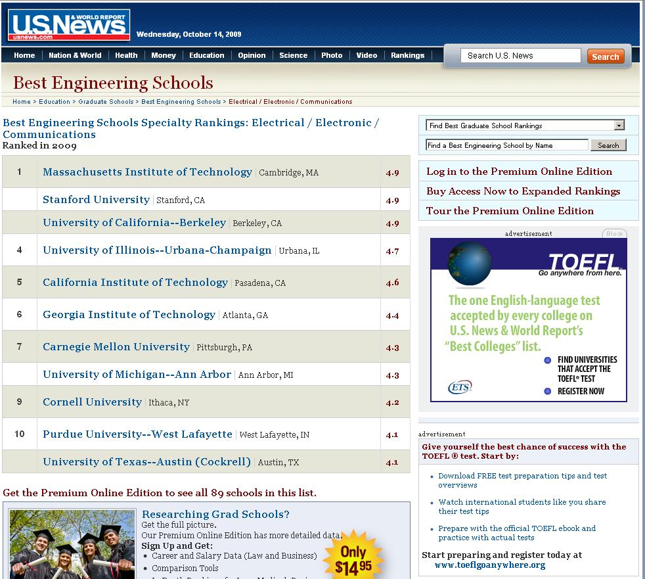
Task: Go to the Health section
Action: pos(126,55)
